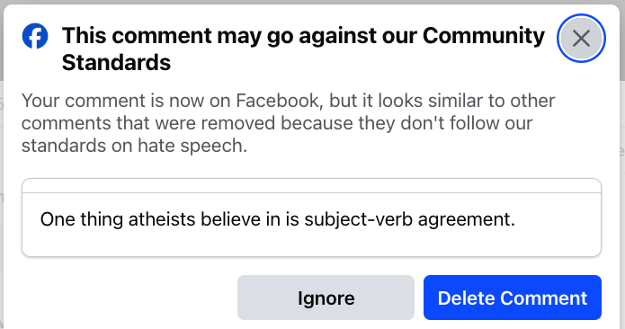Click the word 'atheists' in the quoted comment
This screenshot has height=329, width=625.
click(x=162, y=219)
